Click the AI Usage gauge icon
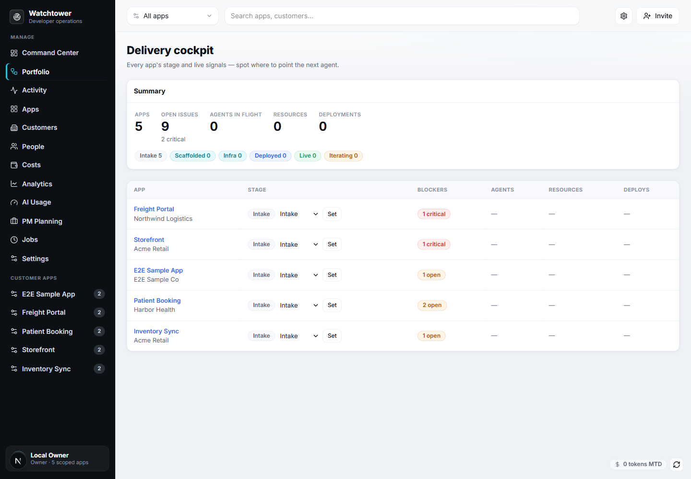 click(14, 202)
